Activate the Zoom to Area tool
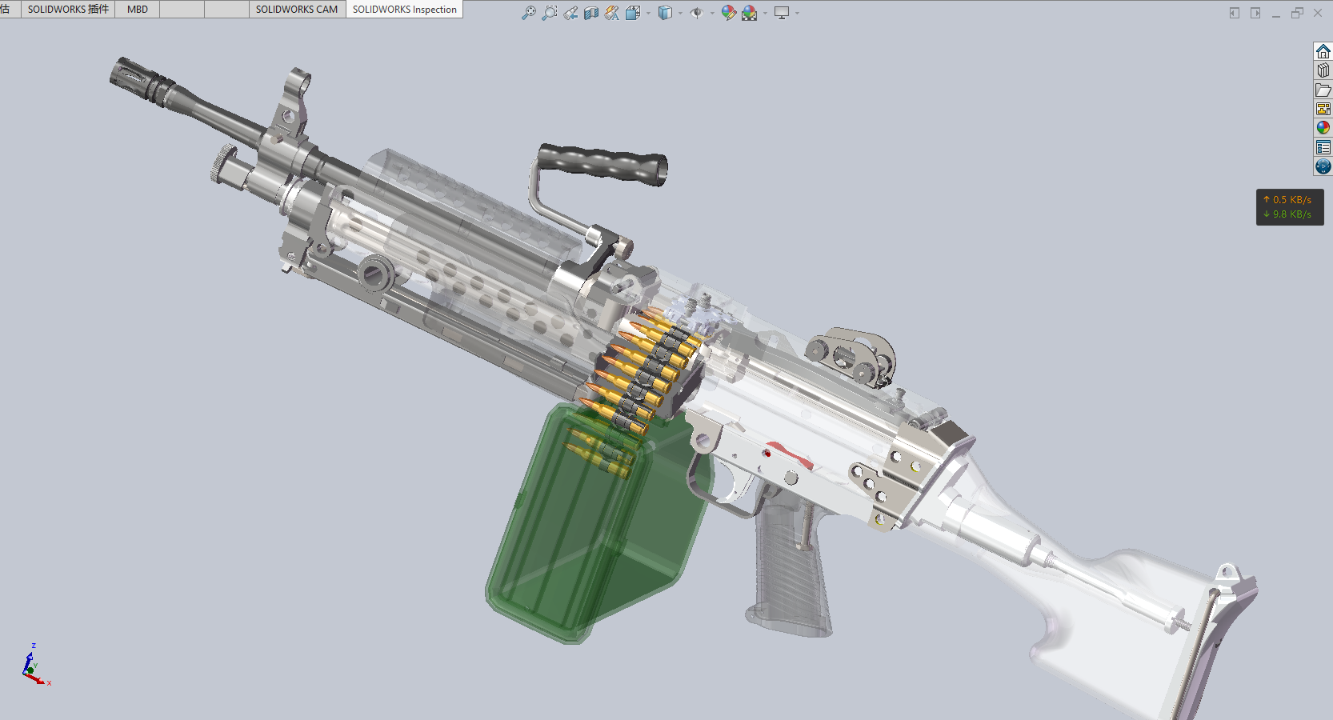1333x720 pixels. 549,14
